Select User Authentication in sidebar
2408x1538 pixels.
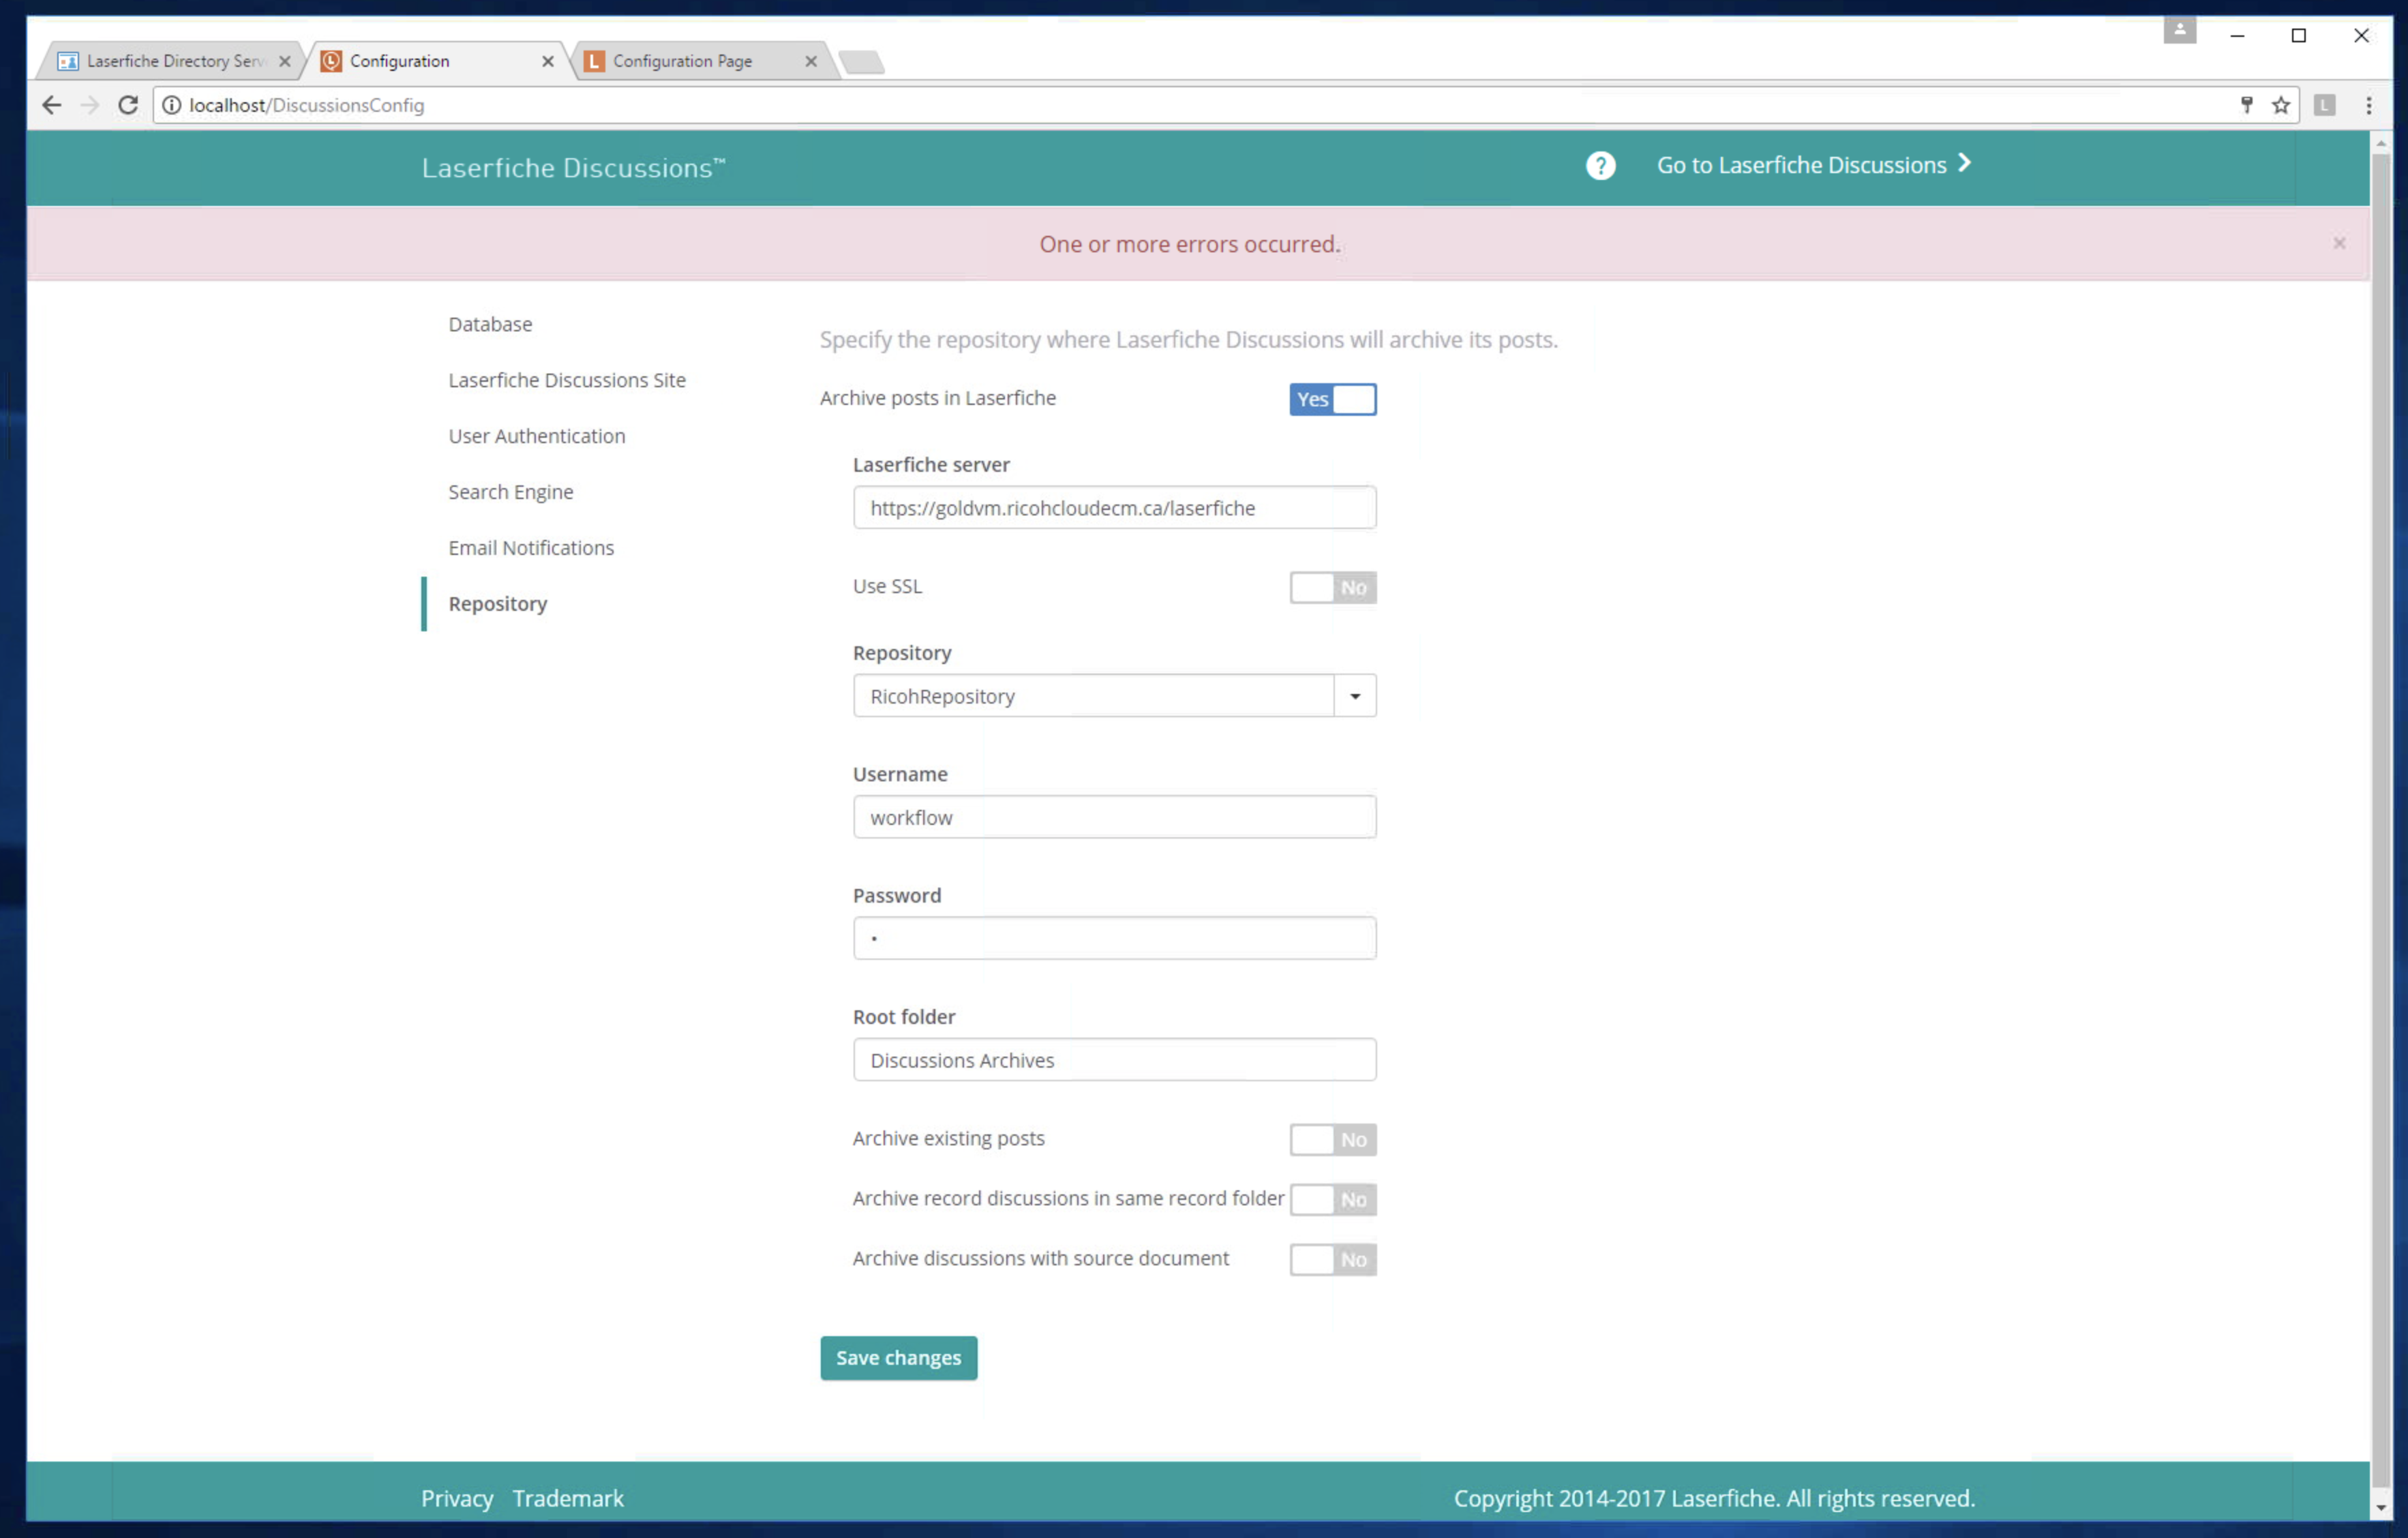pyautogui.click(x=536, y=436)
